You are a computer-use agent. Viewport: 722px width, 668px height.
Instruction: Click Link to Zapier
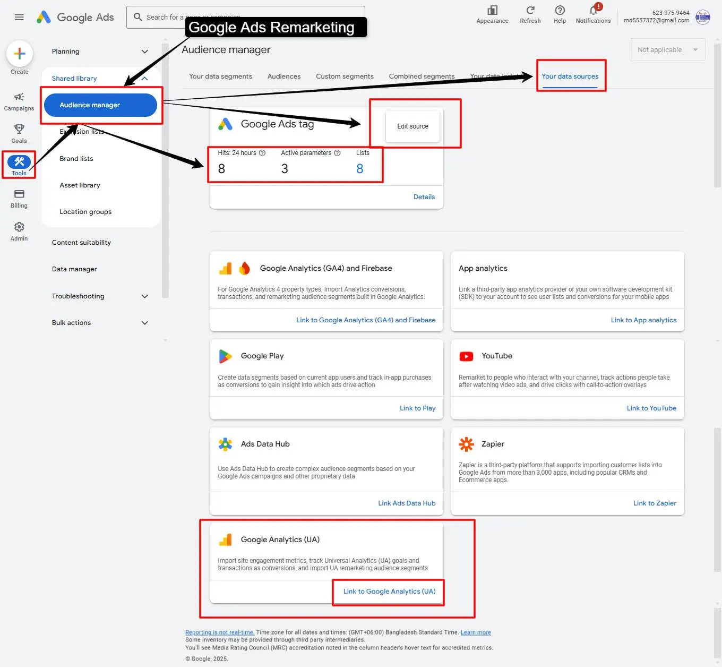tap(655, 503)
